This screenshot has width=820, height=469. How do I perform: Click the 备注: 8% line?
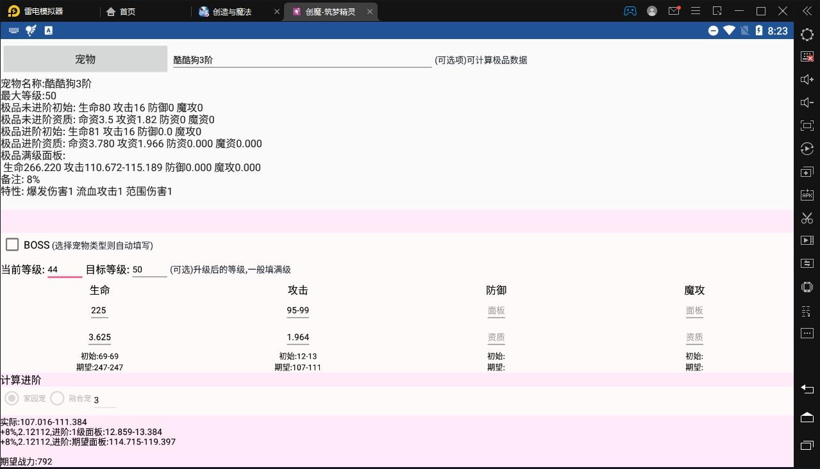(21, 179)
